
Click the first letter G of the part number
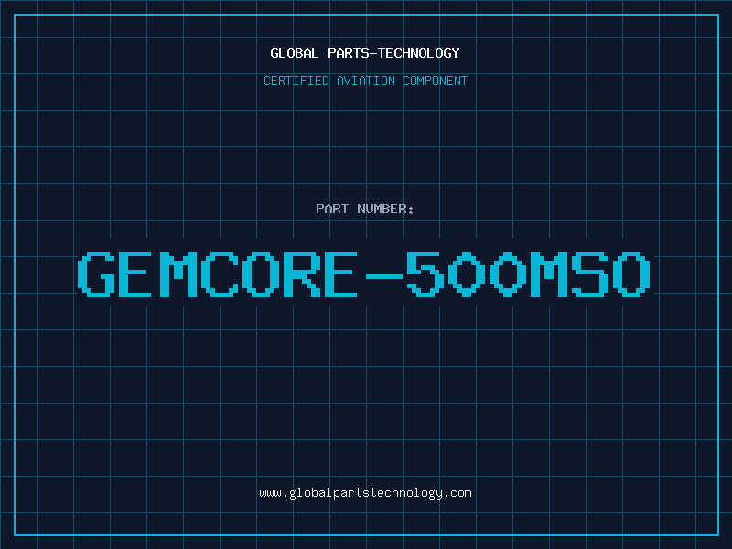96,274
